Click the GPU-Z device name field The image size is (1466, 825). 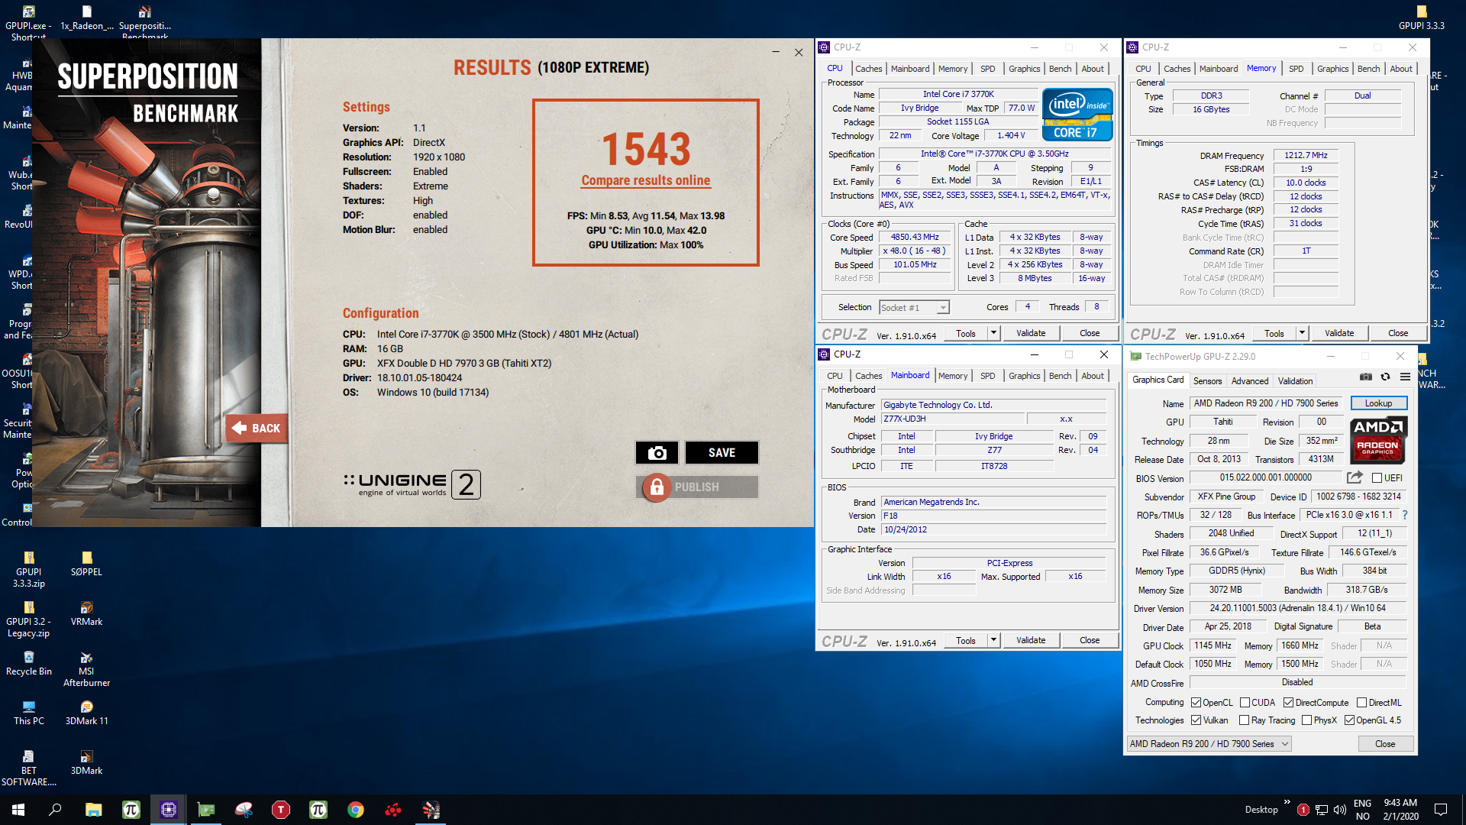pyautogui.click(x=1266, y=403)
